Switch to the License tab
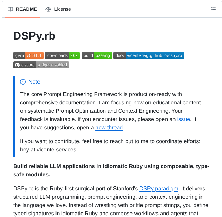The width and height of the screenshot is (222, 217). (x=58, y=9)
